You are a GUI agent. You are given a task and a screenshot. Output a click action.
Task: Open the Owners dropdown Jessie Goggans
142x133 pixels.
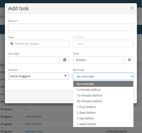[x=39, y=76]
